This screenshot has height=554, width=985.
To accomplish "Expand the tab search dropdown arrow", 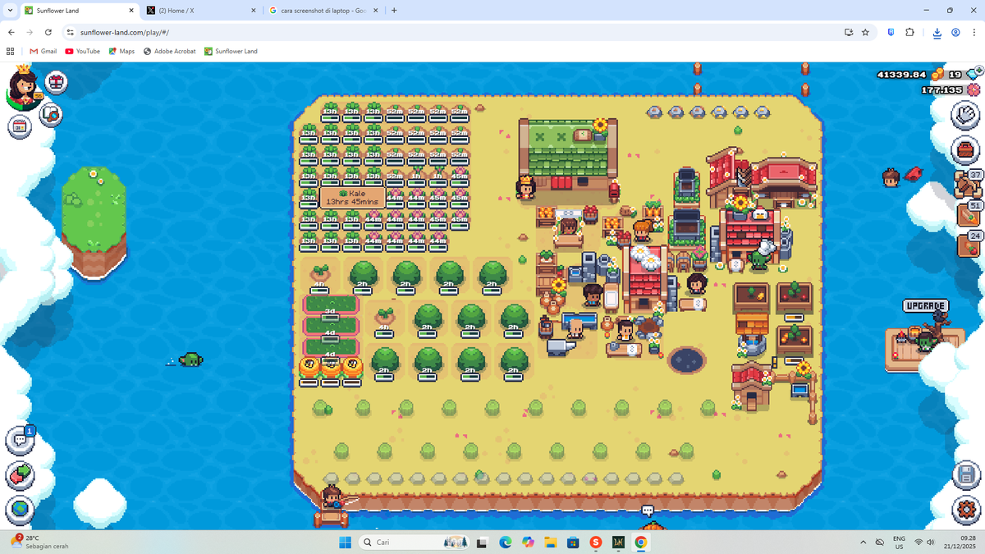I will 8,11.
